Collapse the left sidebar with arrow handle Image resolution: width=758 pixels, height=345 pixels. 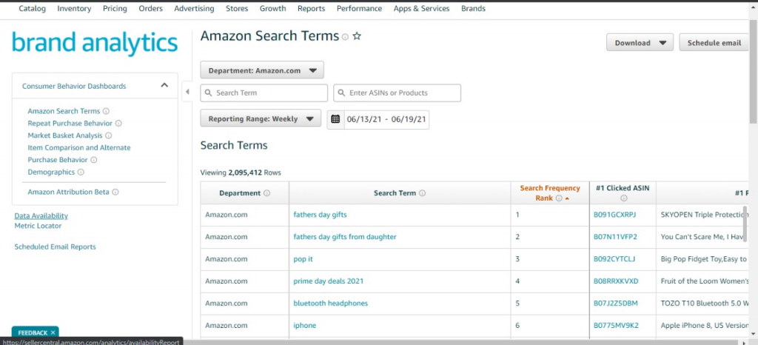tap(187, 92)
